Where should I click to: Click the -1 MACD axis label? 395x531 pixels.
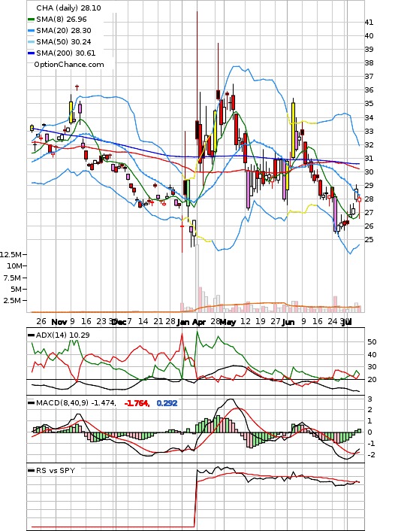371,444
